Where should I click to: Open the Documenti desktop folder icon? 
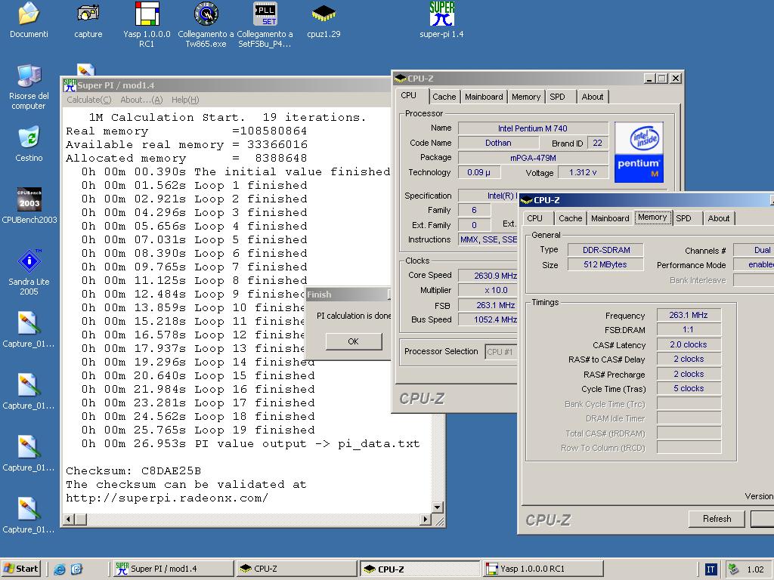pyautogui.click(x=29, y=20)
